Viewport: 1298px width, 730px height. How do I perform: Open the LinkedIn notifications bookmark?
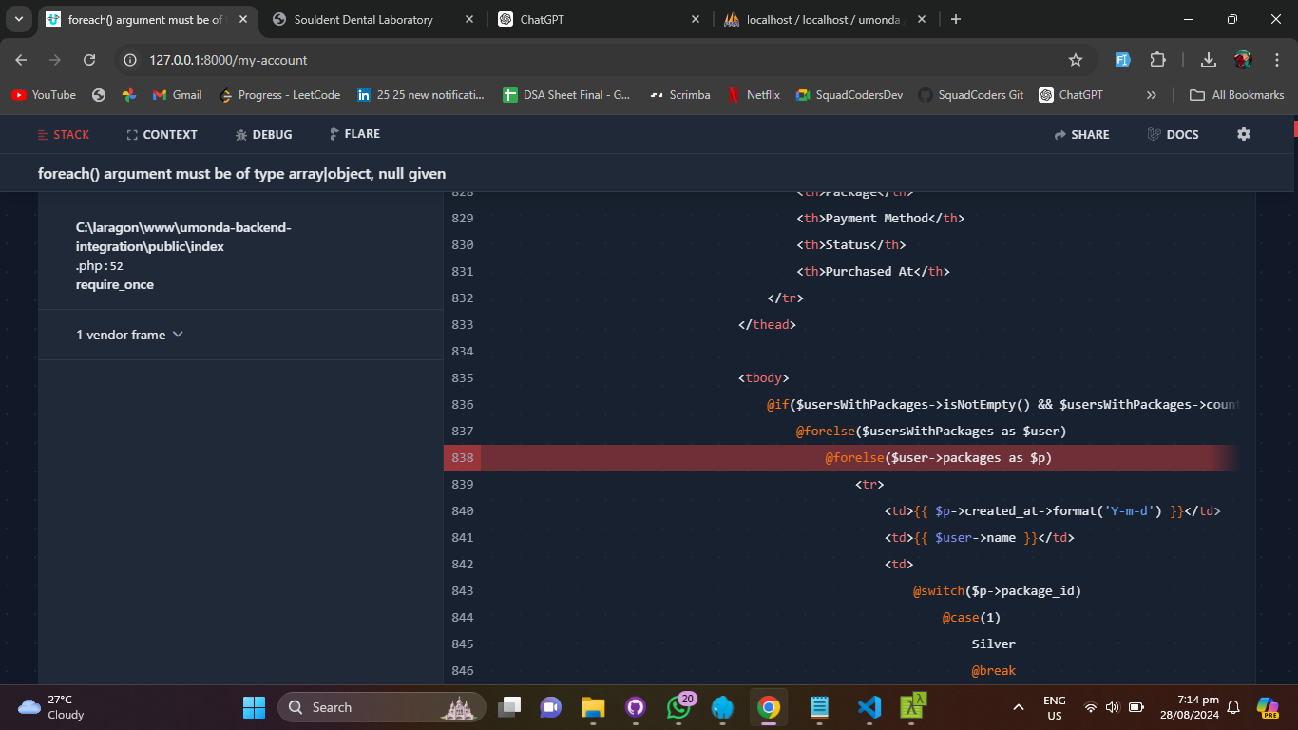point(420,95)
